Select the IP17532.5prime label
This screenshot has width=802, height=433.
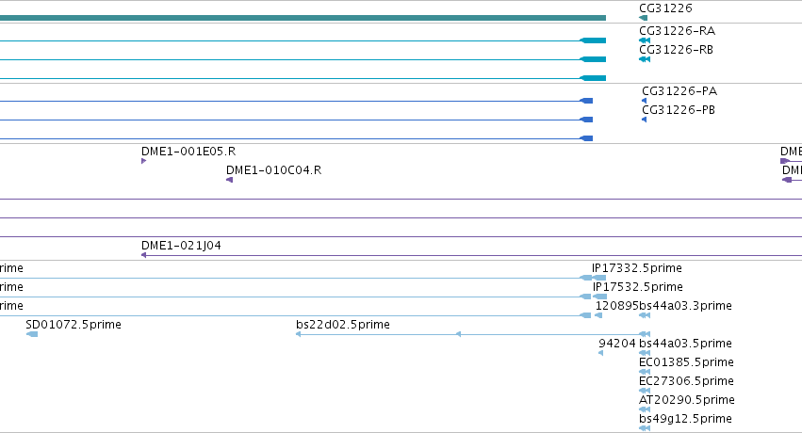pos(638,287)
